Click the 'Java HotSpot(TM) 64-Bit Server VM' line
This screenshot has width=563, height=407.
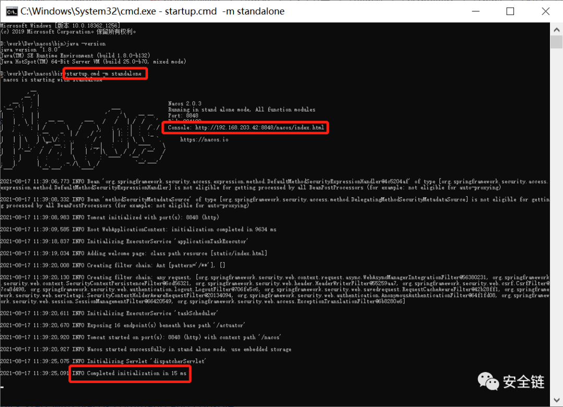(93, 62)
